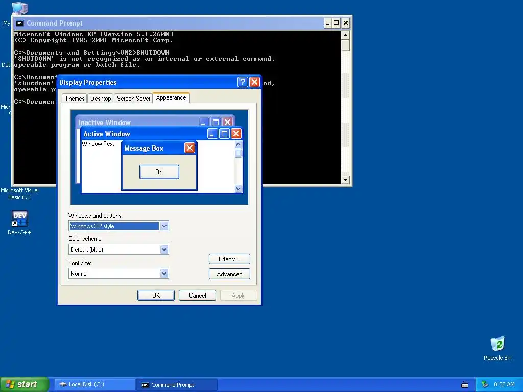Close the Command Prompt window
The width and height of the screenshot is (523, 392).
coord(346,23)
